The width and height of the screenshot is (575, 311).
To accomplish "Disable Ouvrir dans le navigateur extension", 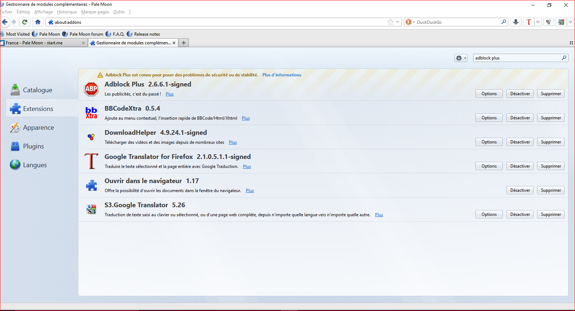I will [520, 190].
